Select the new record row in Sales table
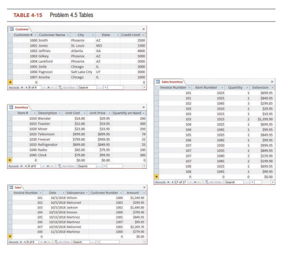The height and width of the screenshot is (260, 300). [x=77, y=236]
